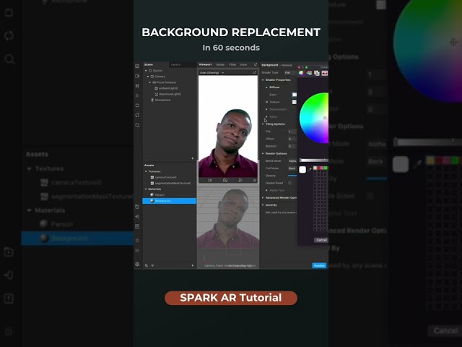Select directionalLight0 in the Scene tree

pyautogui.click(x=170, y=94)
